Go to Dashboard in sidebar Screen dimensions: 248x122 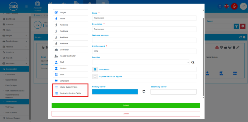pyautogui.click(x=15, y=19)
